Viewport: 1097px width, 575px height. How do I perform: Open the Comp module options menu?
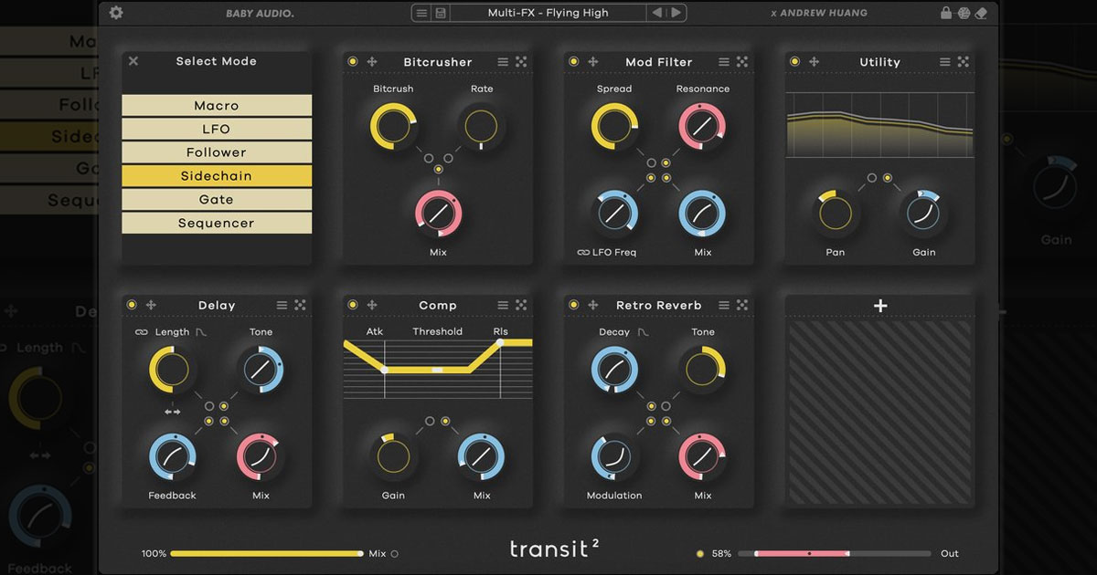502,305
